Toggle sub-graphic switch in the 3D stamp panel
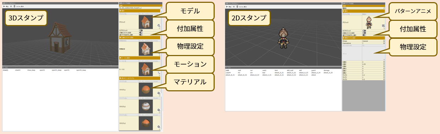Viewport: 440px width, 134px height. (x=141, y=31)
